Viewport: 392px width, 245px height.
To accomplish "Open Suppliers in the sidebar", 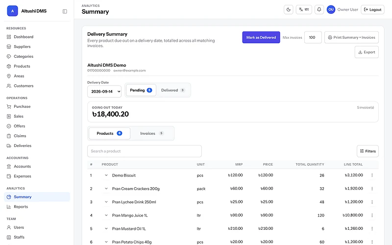I will [37, 47].
